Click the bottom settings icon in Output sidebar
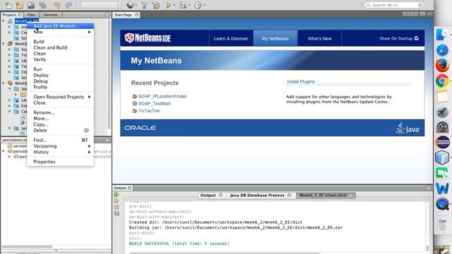 (117, 213)
